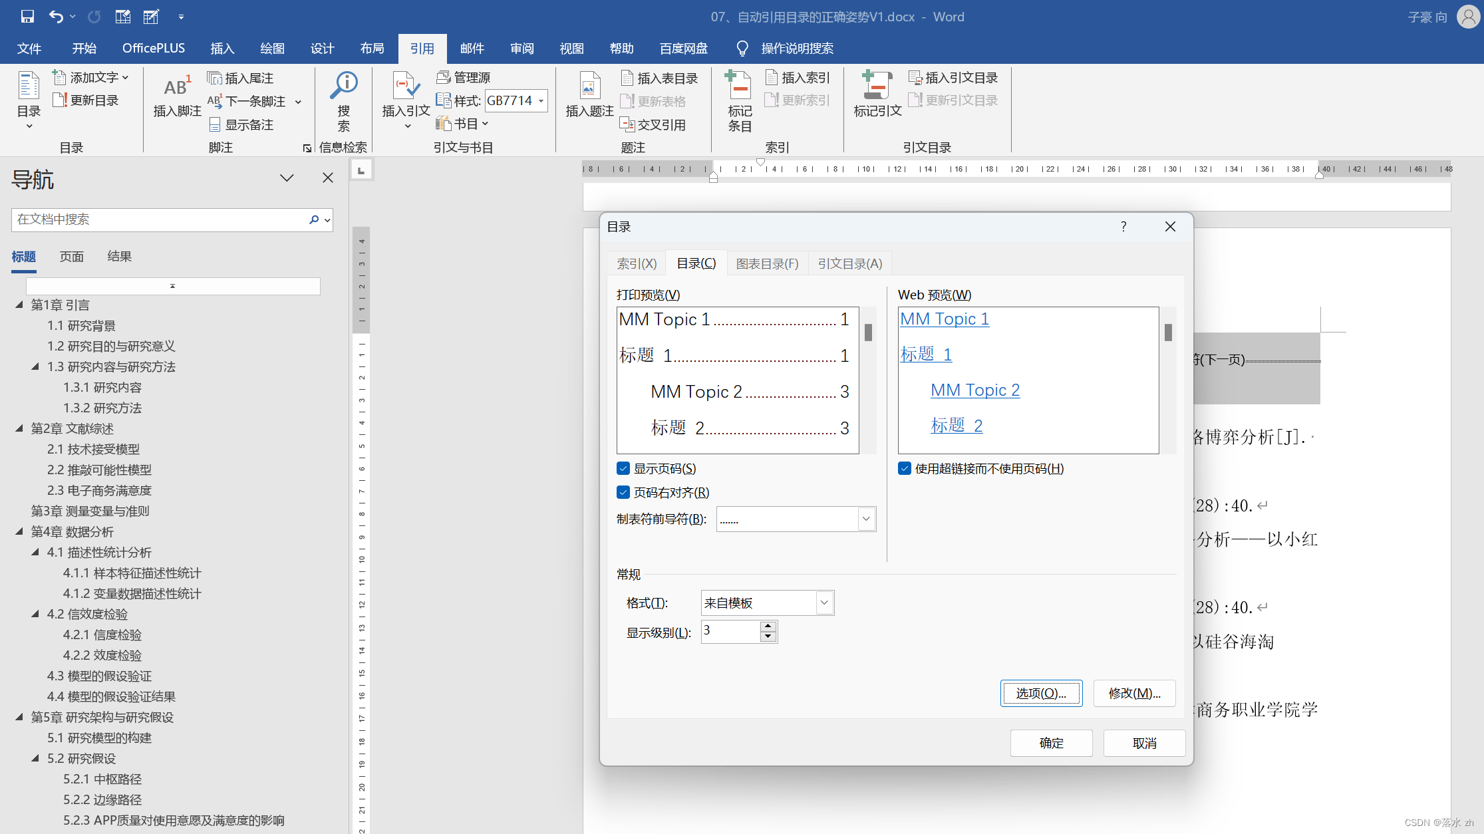The image size is (1484, 834).
Task: Click the Save icon in title bar
Action: 27,17
